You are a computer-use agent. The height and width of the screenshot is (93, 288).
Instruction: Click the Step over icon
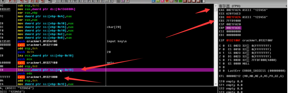[x=27, y=1]
